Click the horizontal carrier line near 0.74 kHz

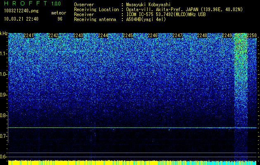click(132, 127)
